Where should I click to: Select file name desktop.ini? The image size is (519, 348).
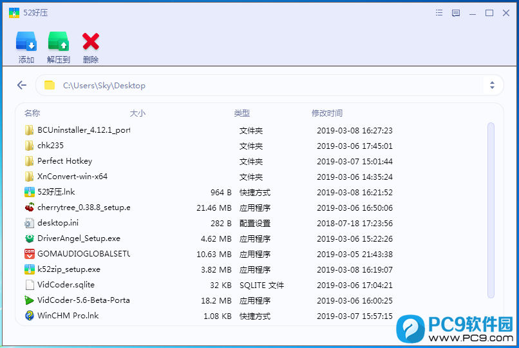58,223
